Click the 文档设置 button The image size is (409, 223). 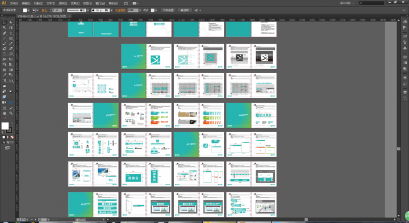pyautogui.click(x=169, y=10)
